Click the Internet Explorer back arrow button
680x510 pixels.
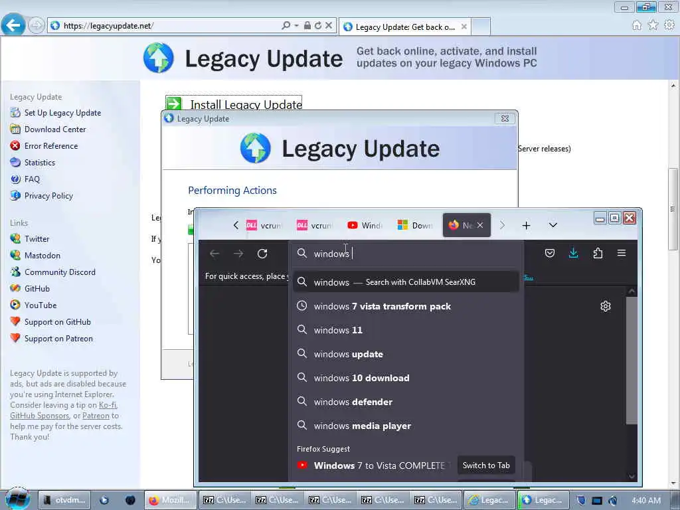pyautogui.click(x=13, y=25)
